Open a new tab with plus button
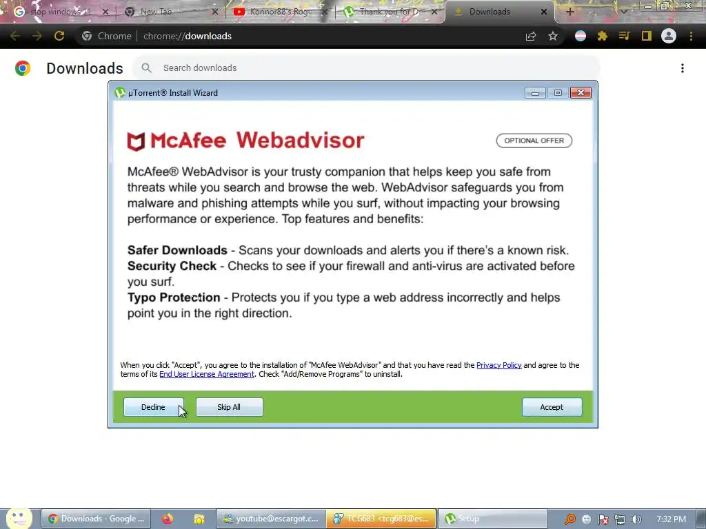Image resolution: width=706 pixels, height=529 pixels. click(x=569, y=12)
